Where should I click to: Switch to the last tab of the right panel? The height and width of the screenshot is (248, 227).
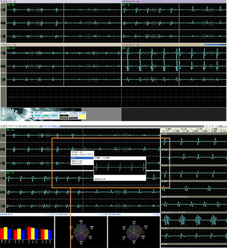pyautogui.click(x=223, y=131)
